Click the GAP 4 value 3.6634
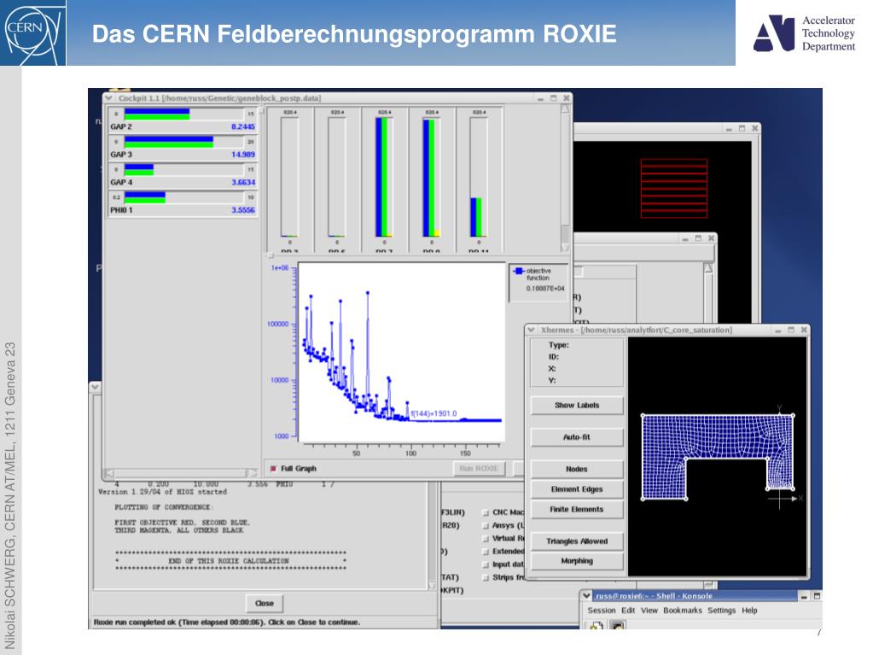This screenshot has width=873, height=655. pos(242,182)
